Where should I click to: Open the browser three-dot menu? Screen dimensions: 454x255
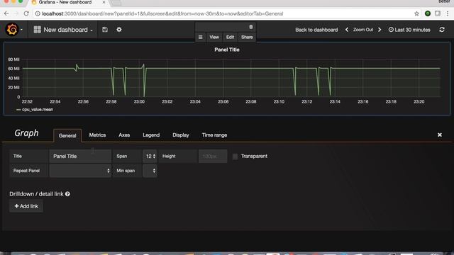coord(448,13)
